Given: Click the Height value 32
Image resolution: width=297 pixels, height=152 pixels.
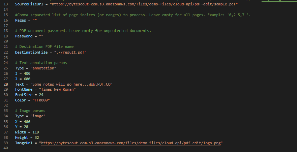Looking at the screenshot, I should pyautogui.click(x=37, y=138).
